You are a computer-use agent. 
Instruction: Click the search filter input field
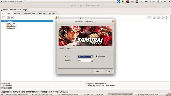(102, 17)
